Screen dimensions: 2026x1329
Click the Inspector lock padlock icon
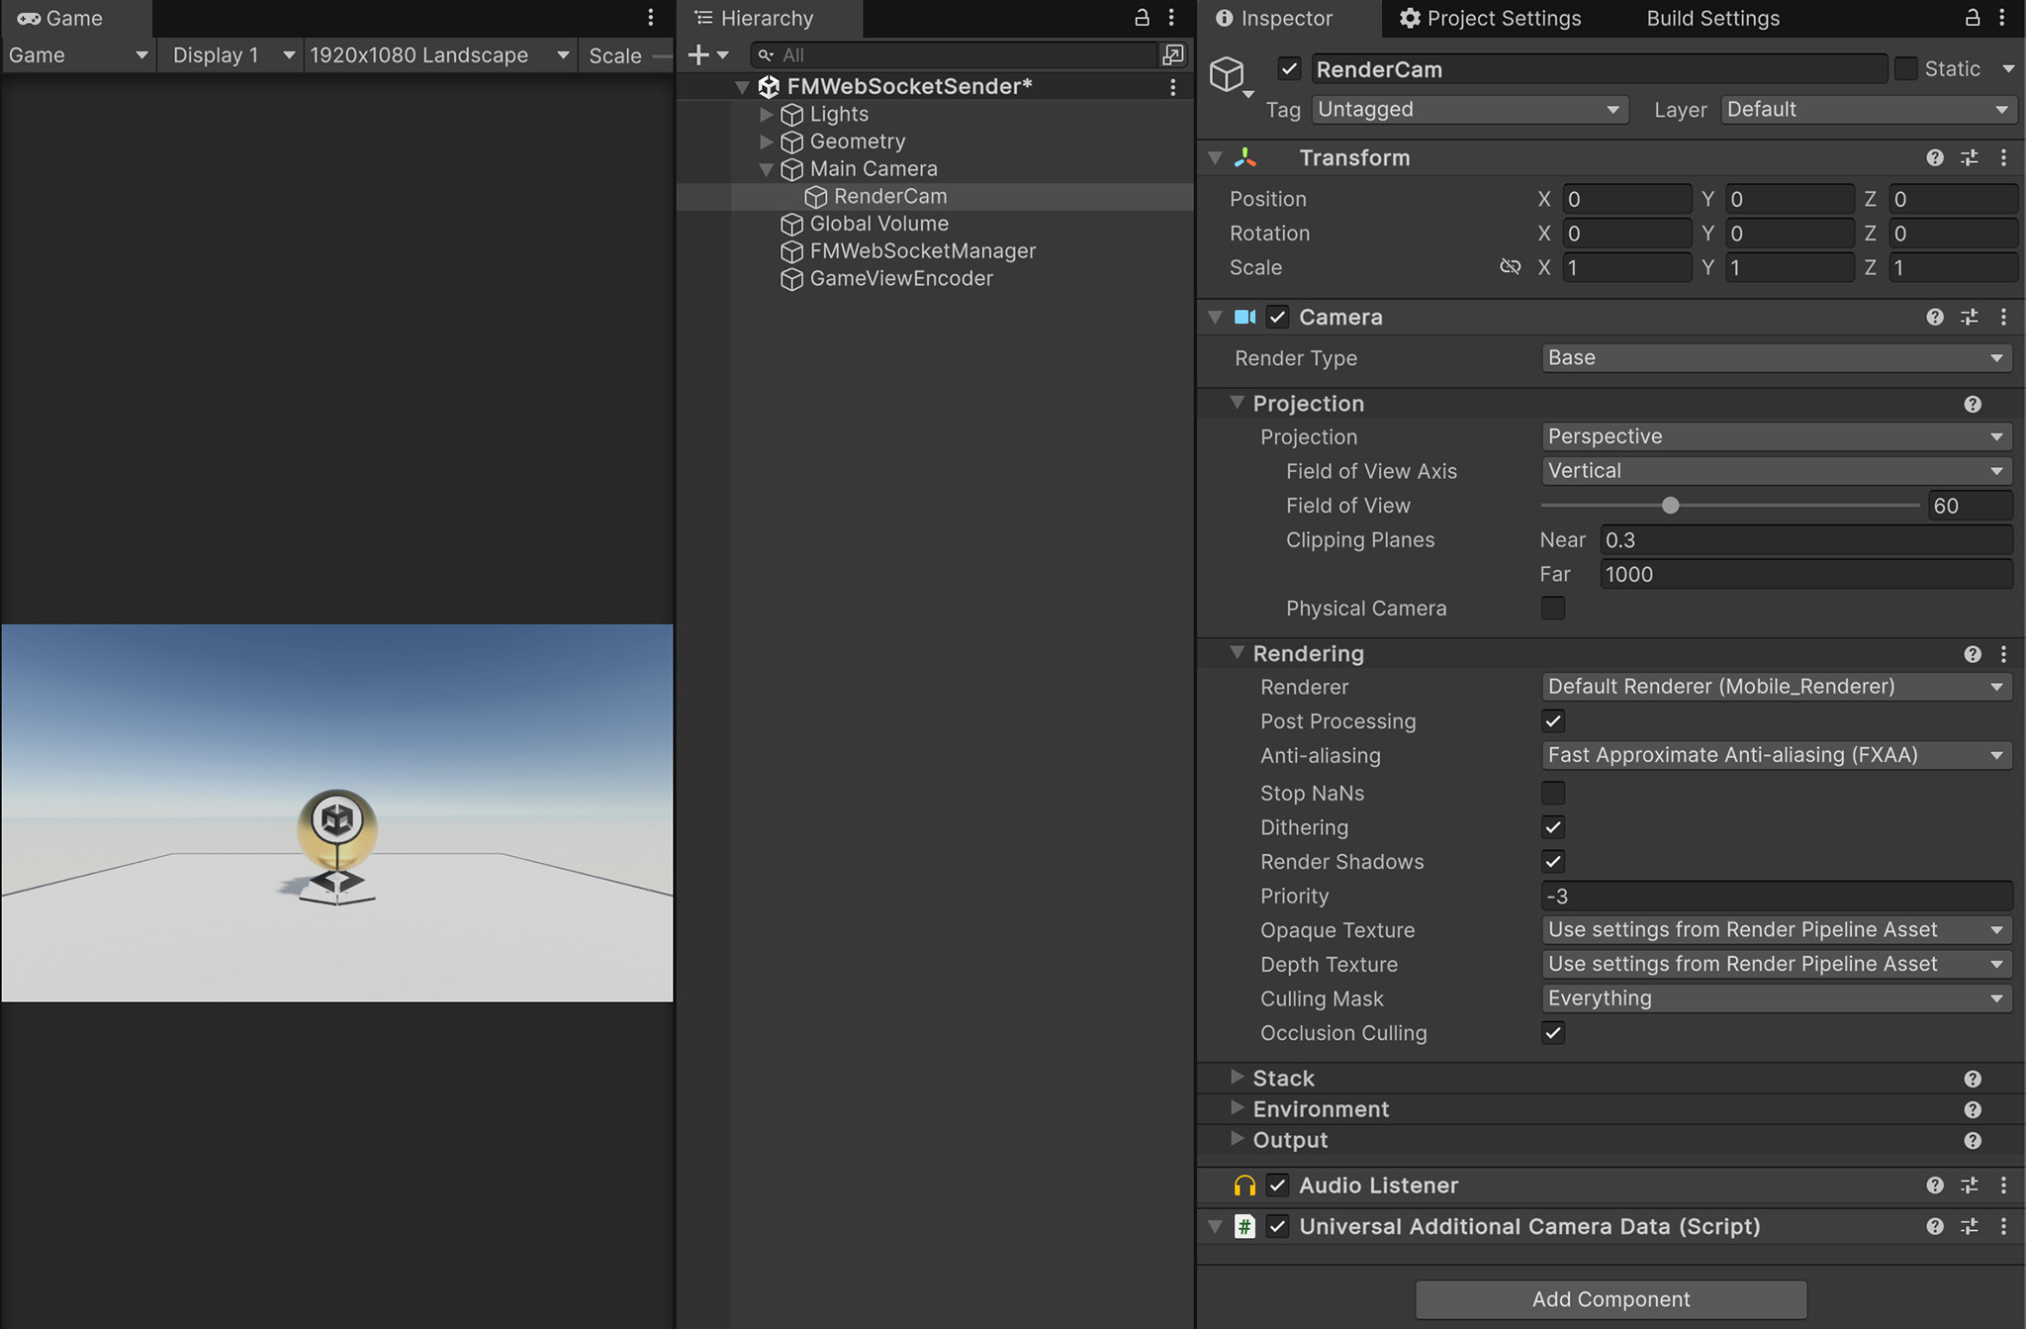coord(1972,18)
